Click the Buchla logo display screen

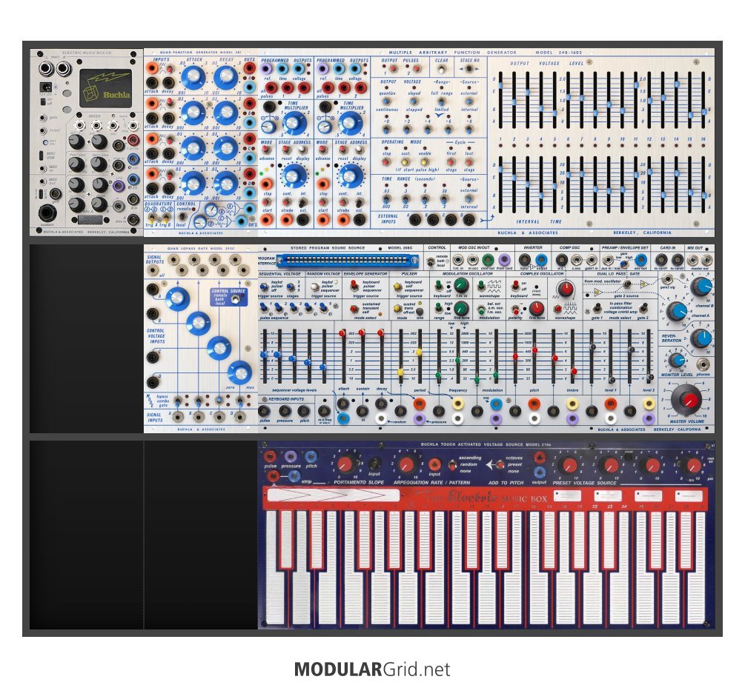click(105, 87)
